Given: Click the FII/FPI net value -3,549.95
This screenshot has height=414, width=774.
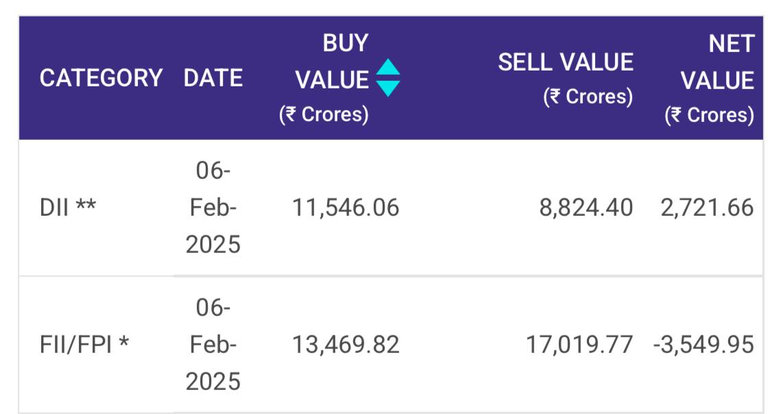Looking at the screenshot, I should pyautogui.click(x=703, y=345).
